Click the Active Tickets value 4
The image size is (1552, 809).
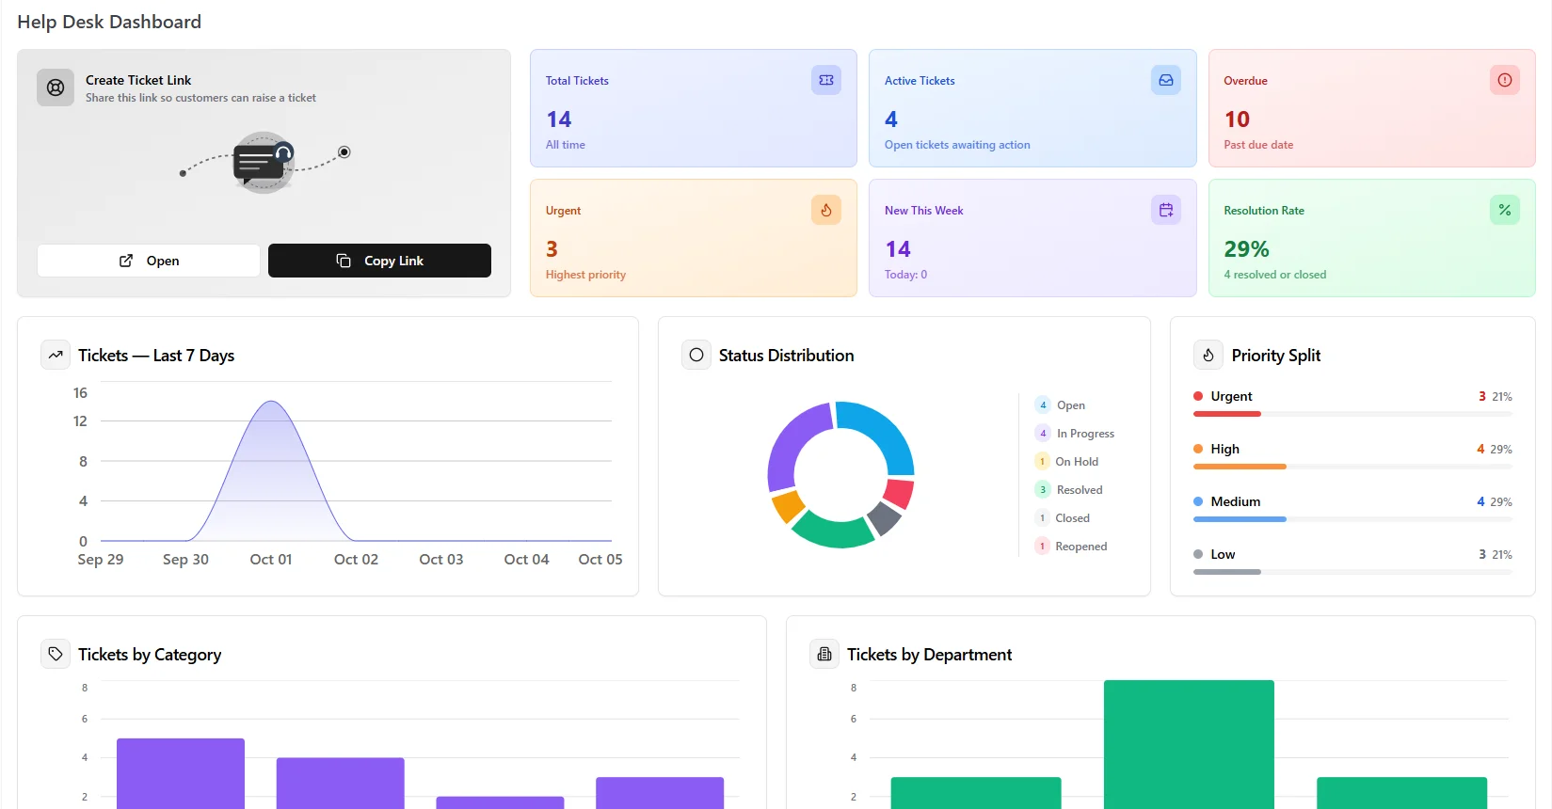[891, 119]
